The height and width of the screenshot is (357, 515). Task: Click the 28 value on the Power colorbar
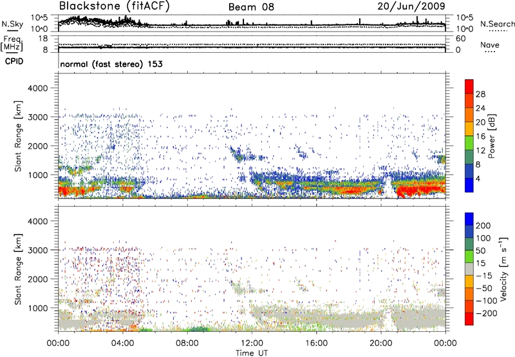[480, 94]
